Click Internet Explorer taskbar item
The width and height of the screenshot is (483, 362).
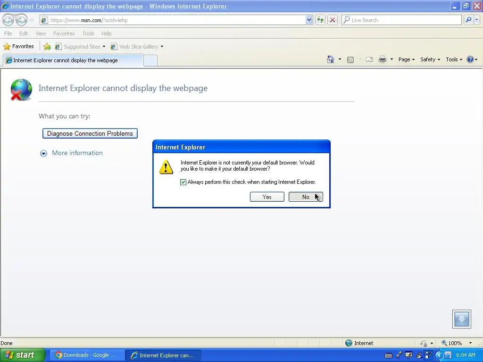pos(163,355)
